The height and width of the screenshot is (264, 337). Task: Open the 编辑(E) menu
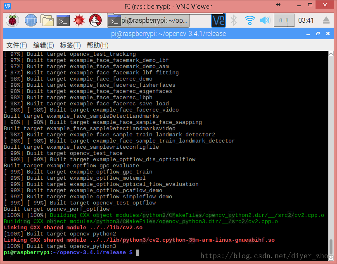click(43, 45)
